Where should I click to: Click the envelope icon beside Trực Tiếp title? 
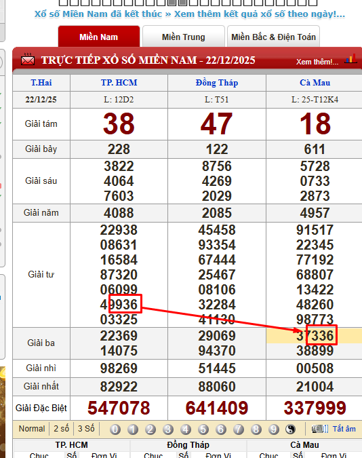(28, 60)
